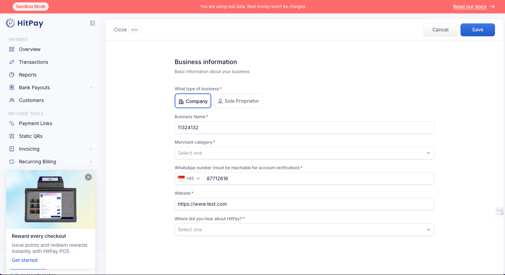505x275 pixels.
Task: Collapse the sidebar using the panel icon
Action: click(x=93, y=23)
